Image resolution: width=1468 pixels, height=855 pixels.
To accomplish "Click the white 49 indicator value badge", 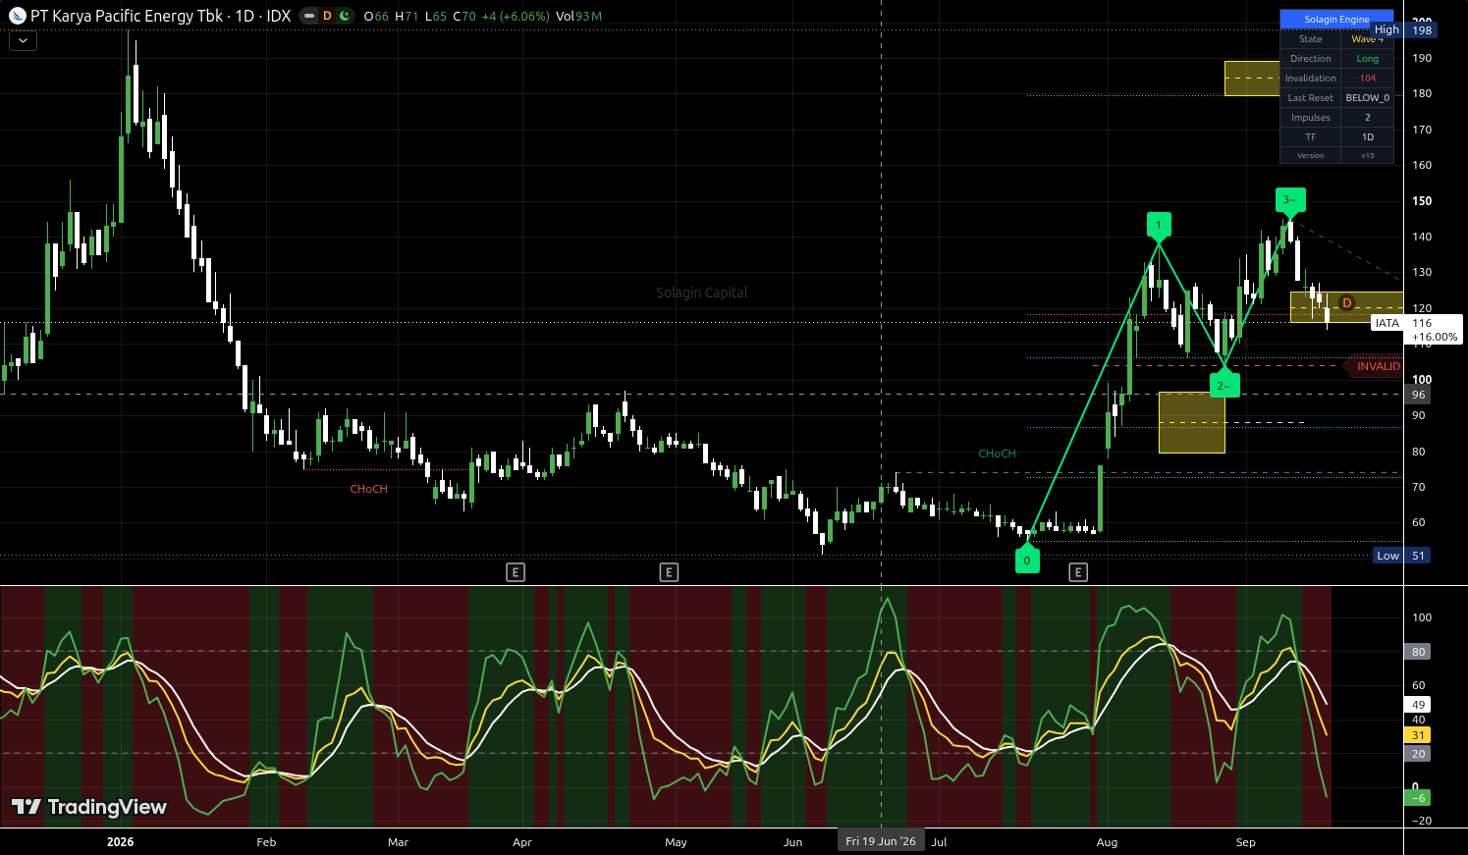I will (1419, 705).
